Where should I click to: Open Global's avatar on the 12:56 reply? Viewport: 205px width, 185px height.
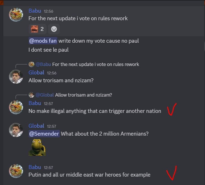[x=16, y=76]
